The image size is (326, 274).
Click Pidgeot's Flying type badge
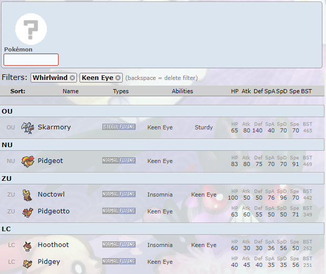(x=127, y=160)
